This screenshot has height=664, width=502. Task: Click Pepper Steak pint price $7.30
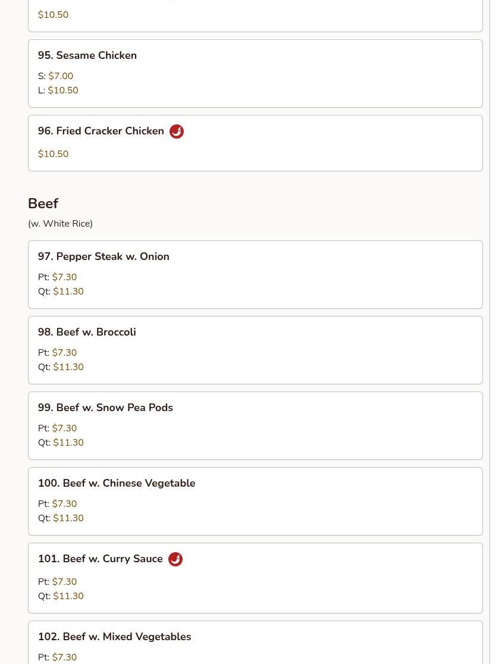click(x=64, y=277)
